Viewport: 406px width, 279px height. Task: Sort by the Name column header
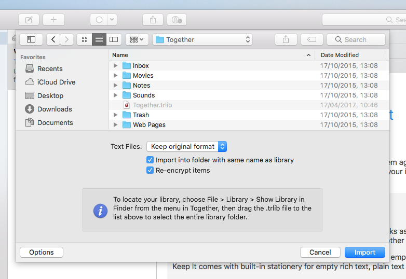(212, 55)
